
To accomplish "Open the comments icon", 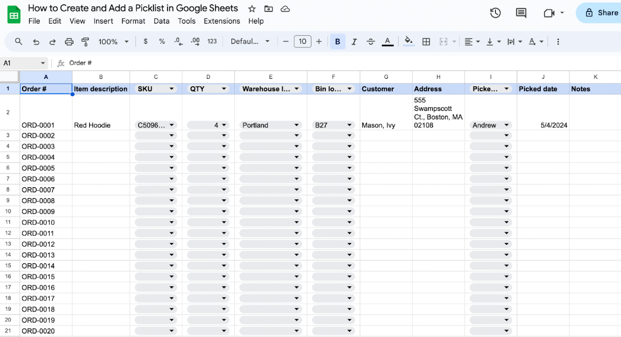I will point(521,13).
